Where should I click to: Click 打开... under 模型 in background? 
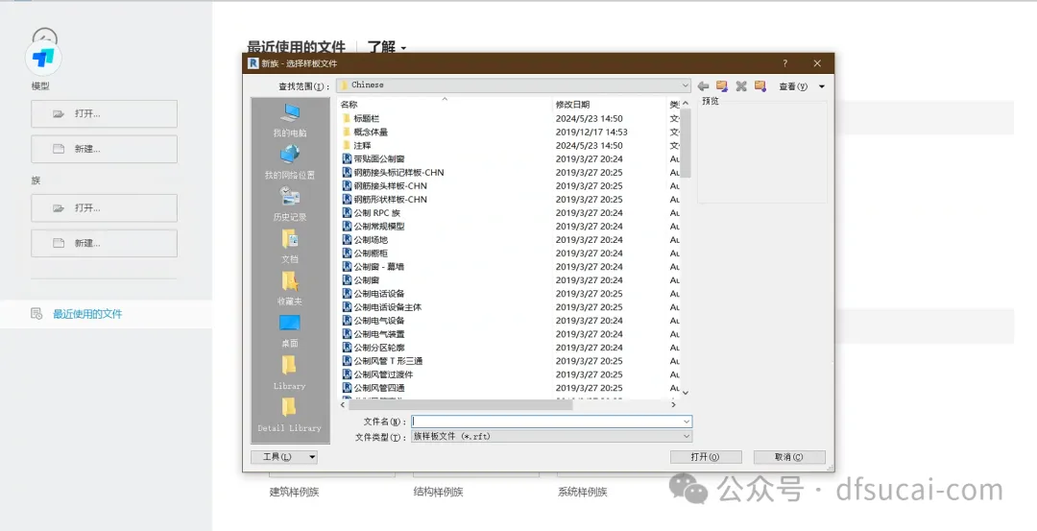(104, 113)
